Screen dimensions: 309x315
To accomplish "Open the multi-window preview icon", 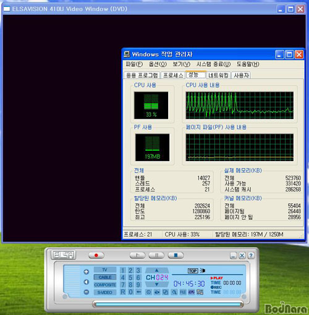I will pyautogui.click(x=166, y=292).
